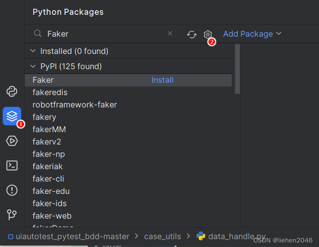Select the robotframework-faker package
This screenshot has width=319, height=247.
pos(75,105)
